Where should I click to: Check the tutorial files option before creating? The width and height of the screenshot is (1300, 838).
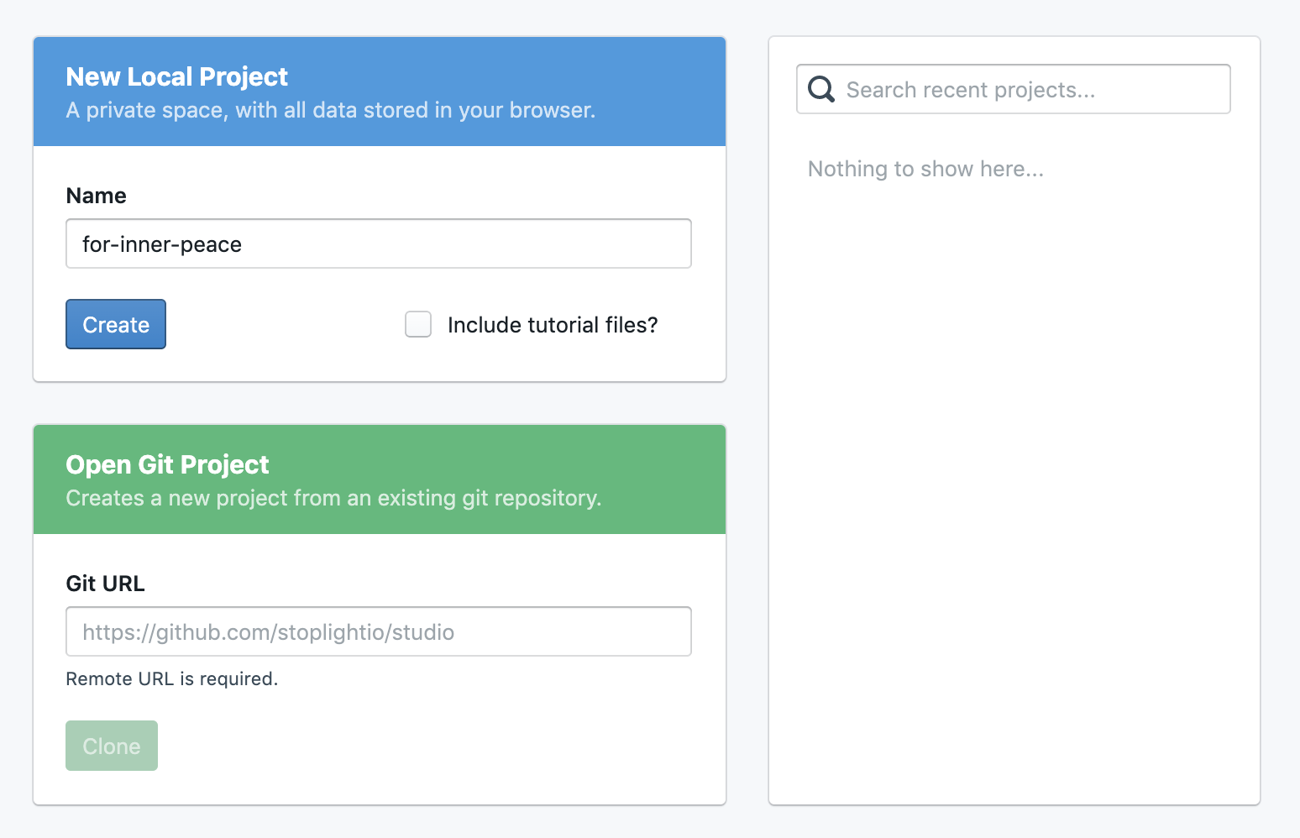point(417,323)
